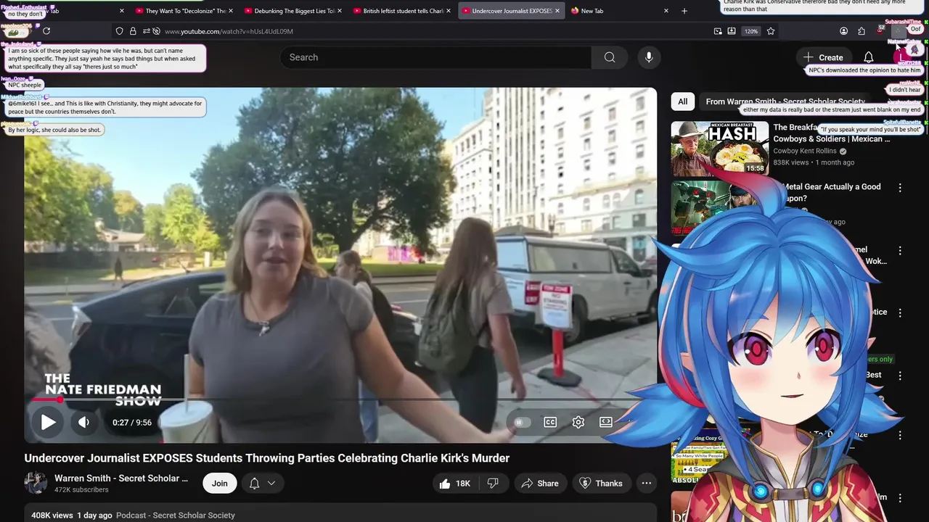Click the 120% zoom level indicator
Viewport: 929px width, 522px height.
[751, 31]
